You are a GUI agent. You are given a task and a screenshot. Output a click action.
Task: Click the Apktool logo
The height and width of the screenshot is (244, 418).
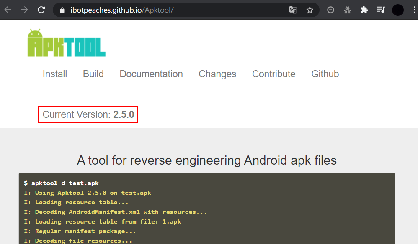66,42
